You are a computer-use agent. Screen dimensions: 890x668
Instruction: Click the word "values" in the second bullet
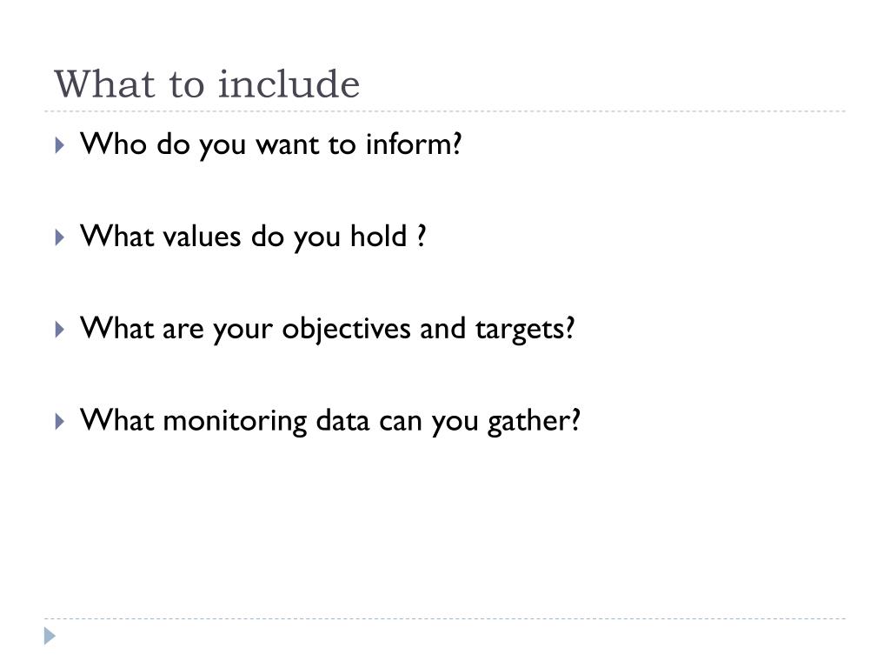click(202, 237)
